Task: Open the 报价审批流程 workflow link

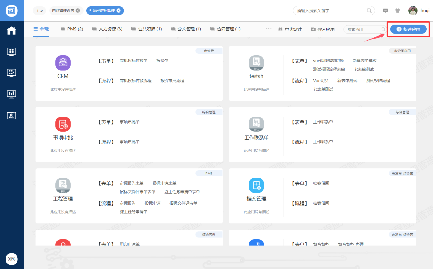Action: [172, 81]
